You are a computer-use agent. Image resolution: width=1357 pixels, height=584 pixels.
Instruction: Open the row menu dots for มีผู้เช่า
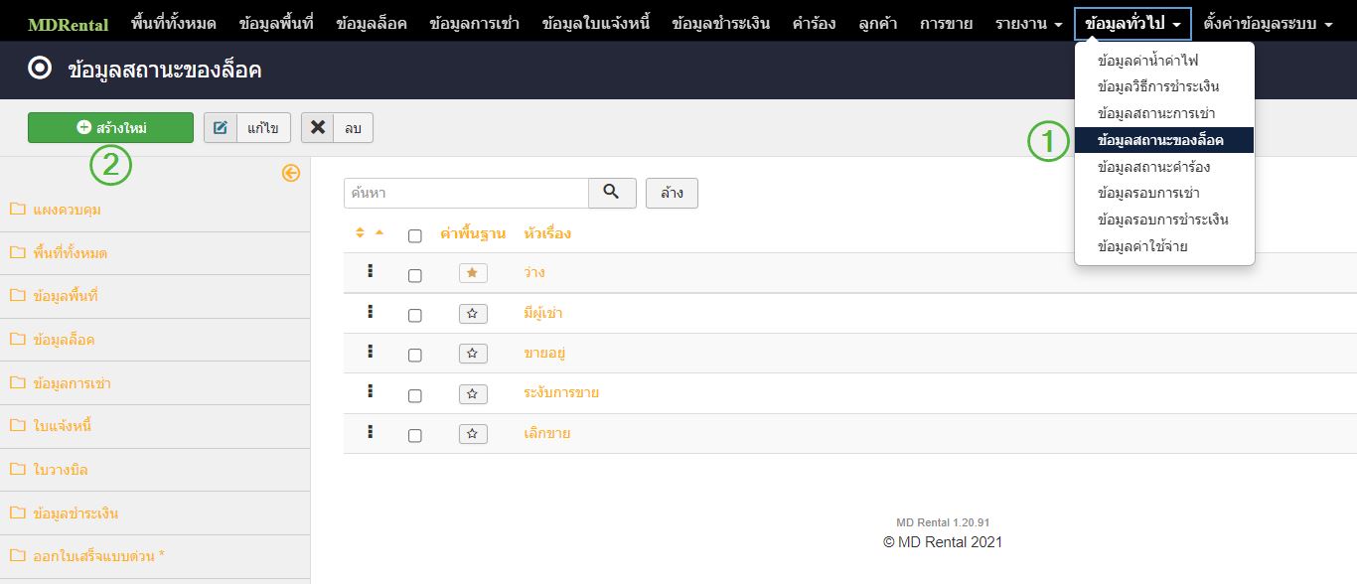point(370,311)
